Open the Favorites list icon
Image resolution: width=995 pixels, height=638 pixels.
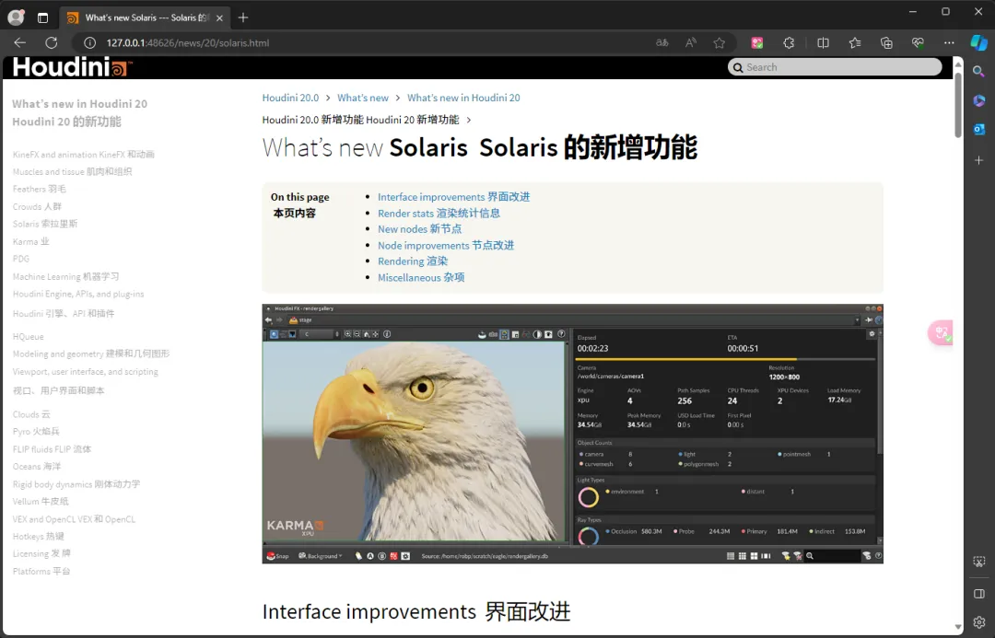pyautogui.click(x=855, y=43)
